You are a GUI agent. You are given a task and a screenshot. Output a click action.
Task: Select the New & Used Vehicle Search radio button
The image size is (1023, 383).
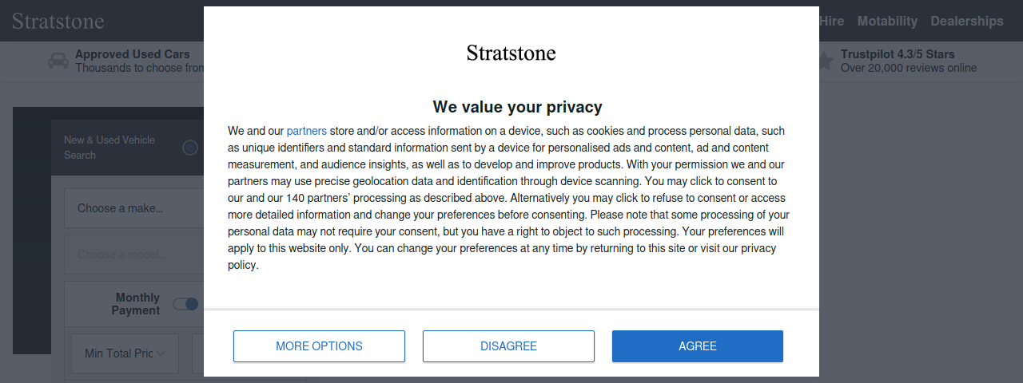click(190, 148)
